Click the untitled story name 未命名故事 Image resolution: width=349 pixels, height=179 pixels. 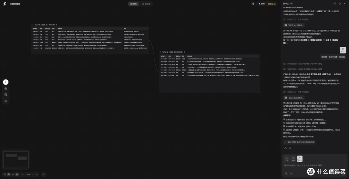(15, 4)
